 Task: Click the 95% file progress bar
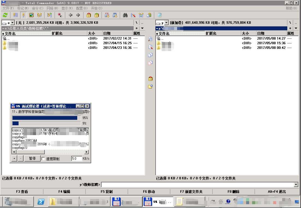[x=46, y=118]
